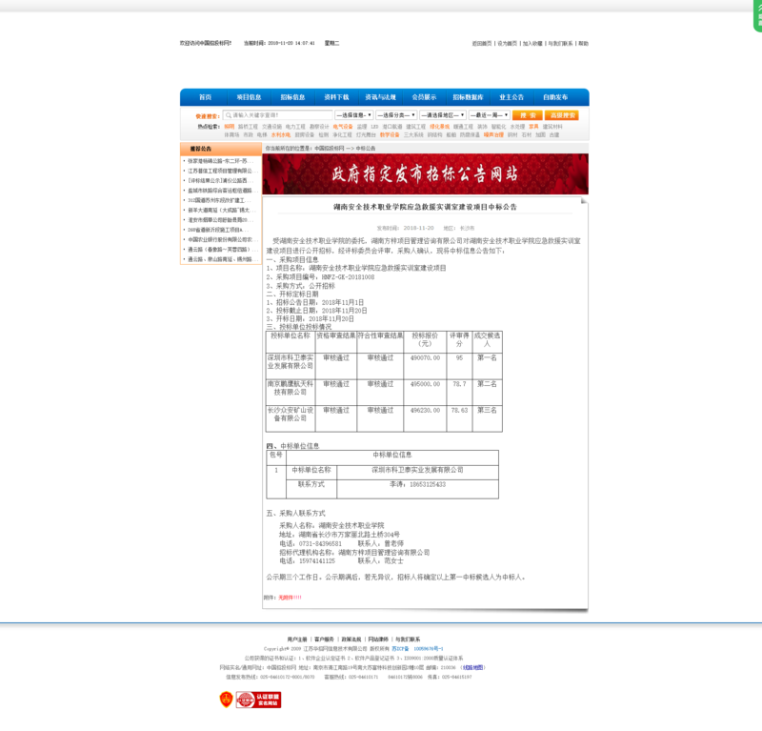This screenshot has width=762, height=731.
Task: Open the 首页 navigation tab
Action: pos(205,97)
